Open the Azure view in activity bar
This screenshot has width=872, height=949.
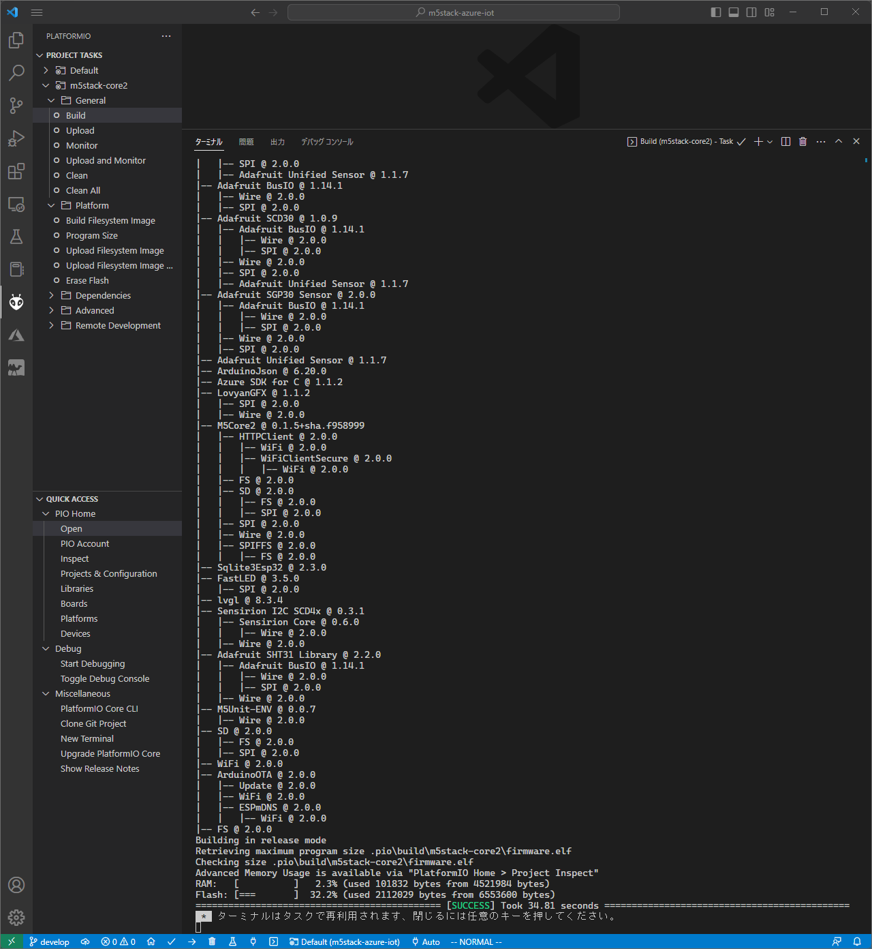[x=16, y=335]
